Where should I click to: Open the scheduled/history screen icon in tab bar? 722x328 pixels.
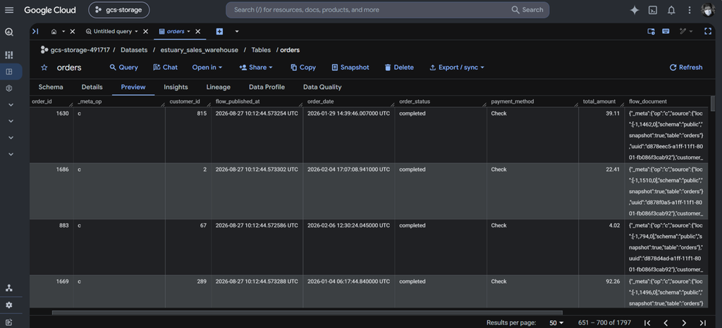(x=651, y=31)
